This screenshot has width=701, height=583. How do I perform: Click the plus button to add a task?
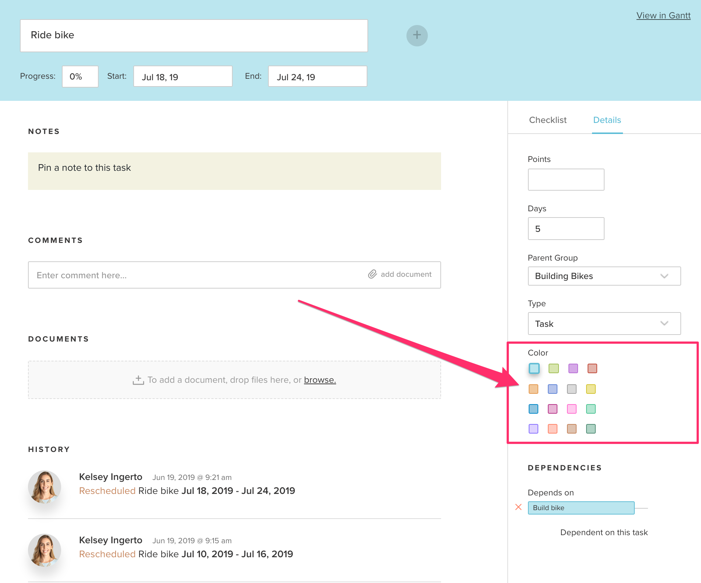point(416,35)
